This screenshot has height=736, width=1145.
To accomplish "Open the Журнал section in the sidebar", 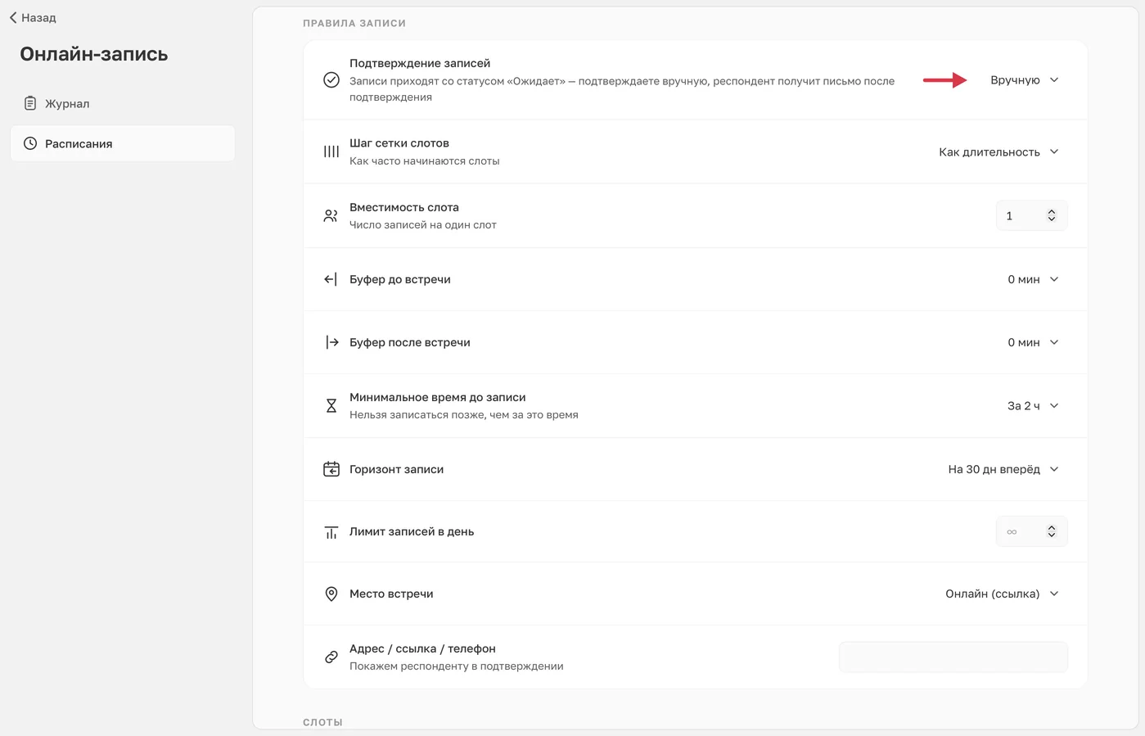I will pos(123,103).
